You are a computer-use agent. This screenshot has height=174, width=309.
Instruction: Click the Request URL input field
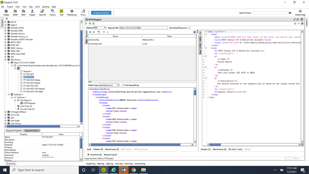point(143,28)
